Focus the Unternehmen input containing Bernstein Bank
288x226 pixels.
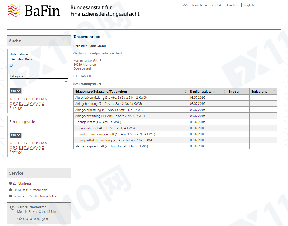[x=39, y=59]
